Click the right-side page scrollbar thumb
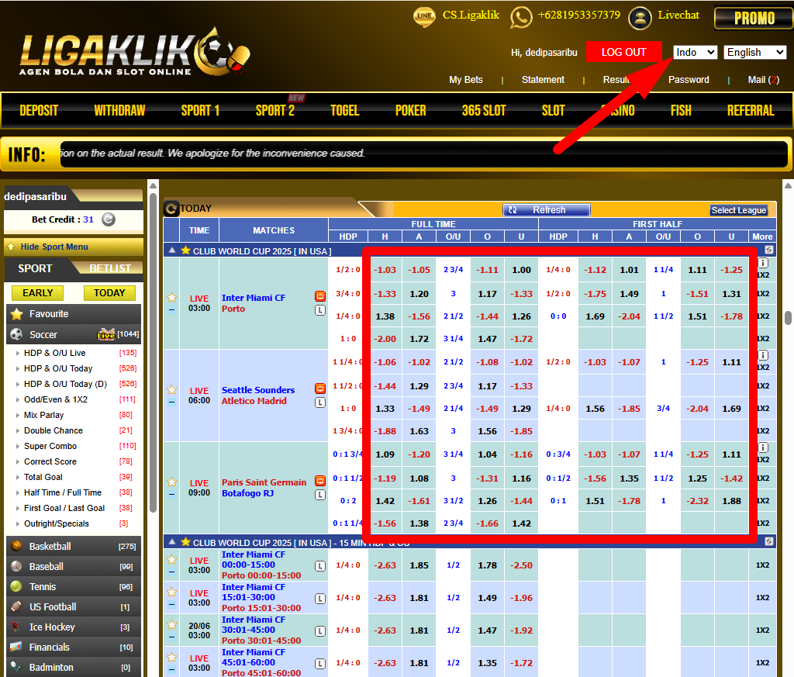 (788, 318)
